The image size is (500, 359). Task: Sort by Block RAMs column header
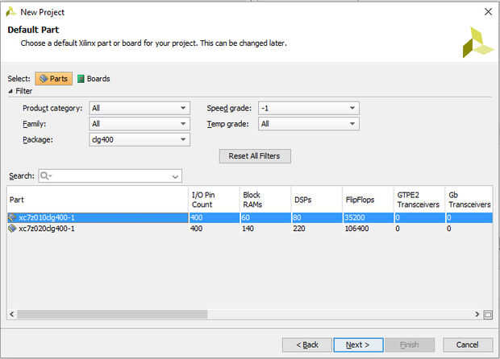pyautogui.click(x=265, y=200)
